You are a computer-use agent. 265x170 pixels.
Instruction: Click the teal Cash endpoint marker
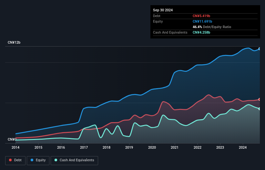point(260,109)
